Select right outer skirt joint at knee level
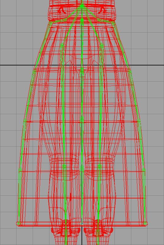164x245 pixels. pyautogui.click(x=144, y=170)
